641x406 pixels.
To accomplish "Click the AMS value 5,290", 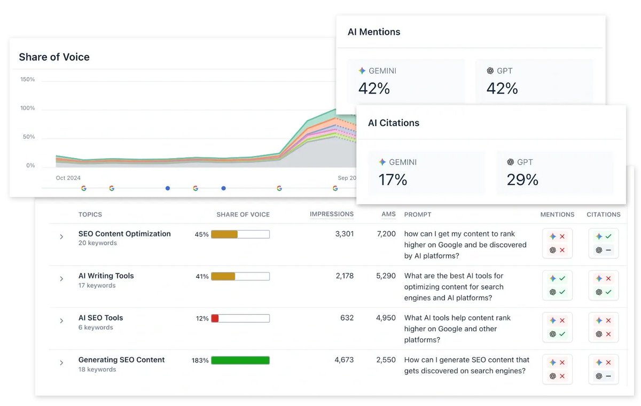I will 386,276.
